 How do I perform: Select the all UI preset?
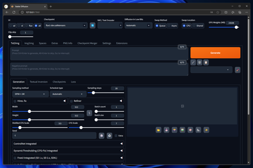pos(38,26)
